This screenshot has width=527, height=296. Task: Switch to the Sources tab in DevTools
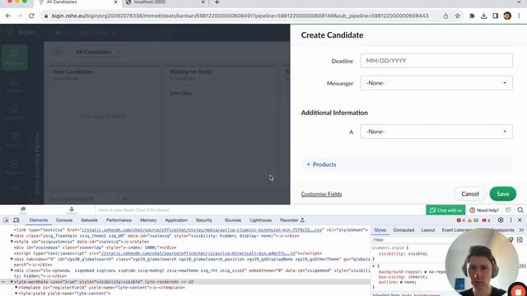[232, 220]
